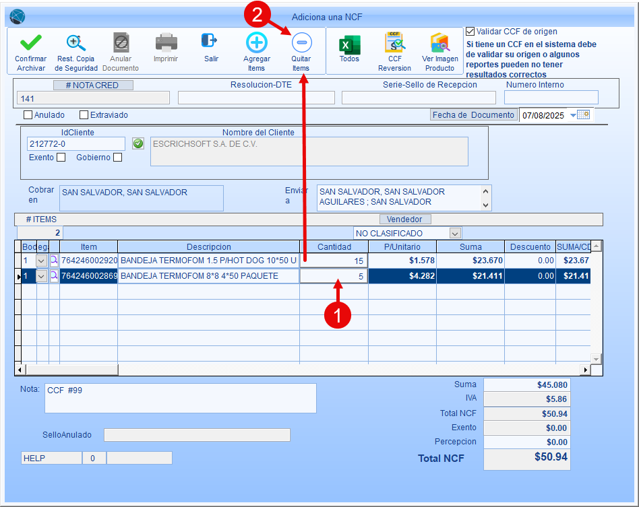
Task: Click the green client validation check icon
Action: tap(138, 143)
